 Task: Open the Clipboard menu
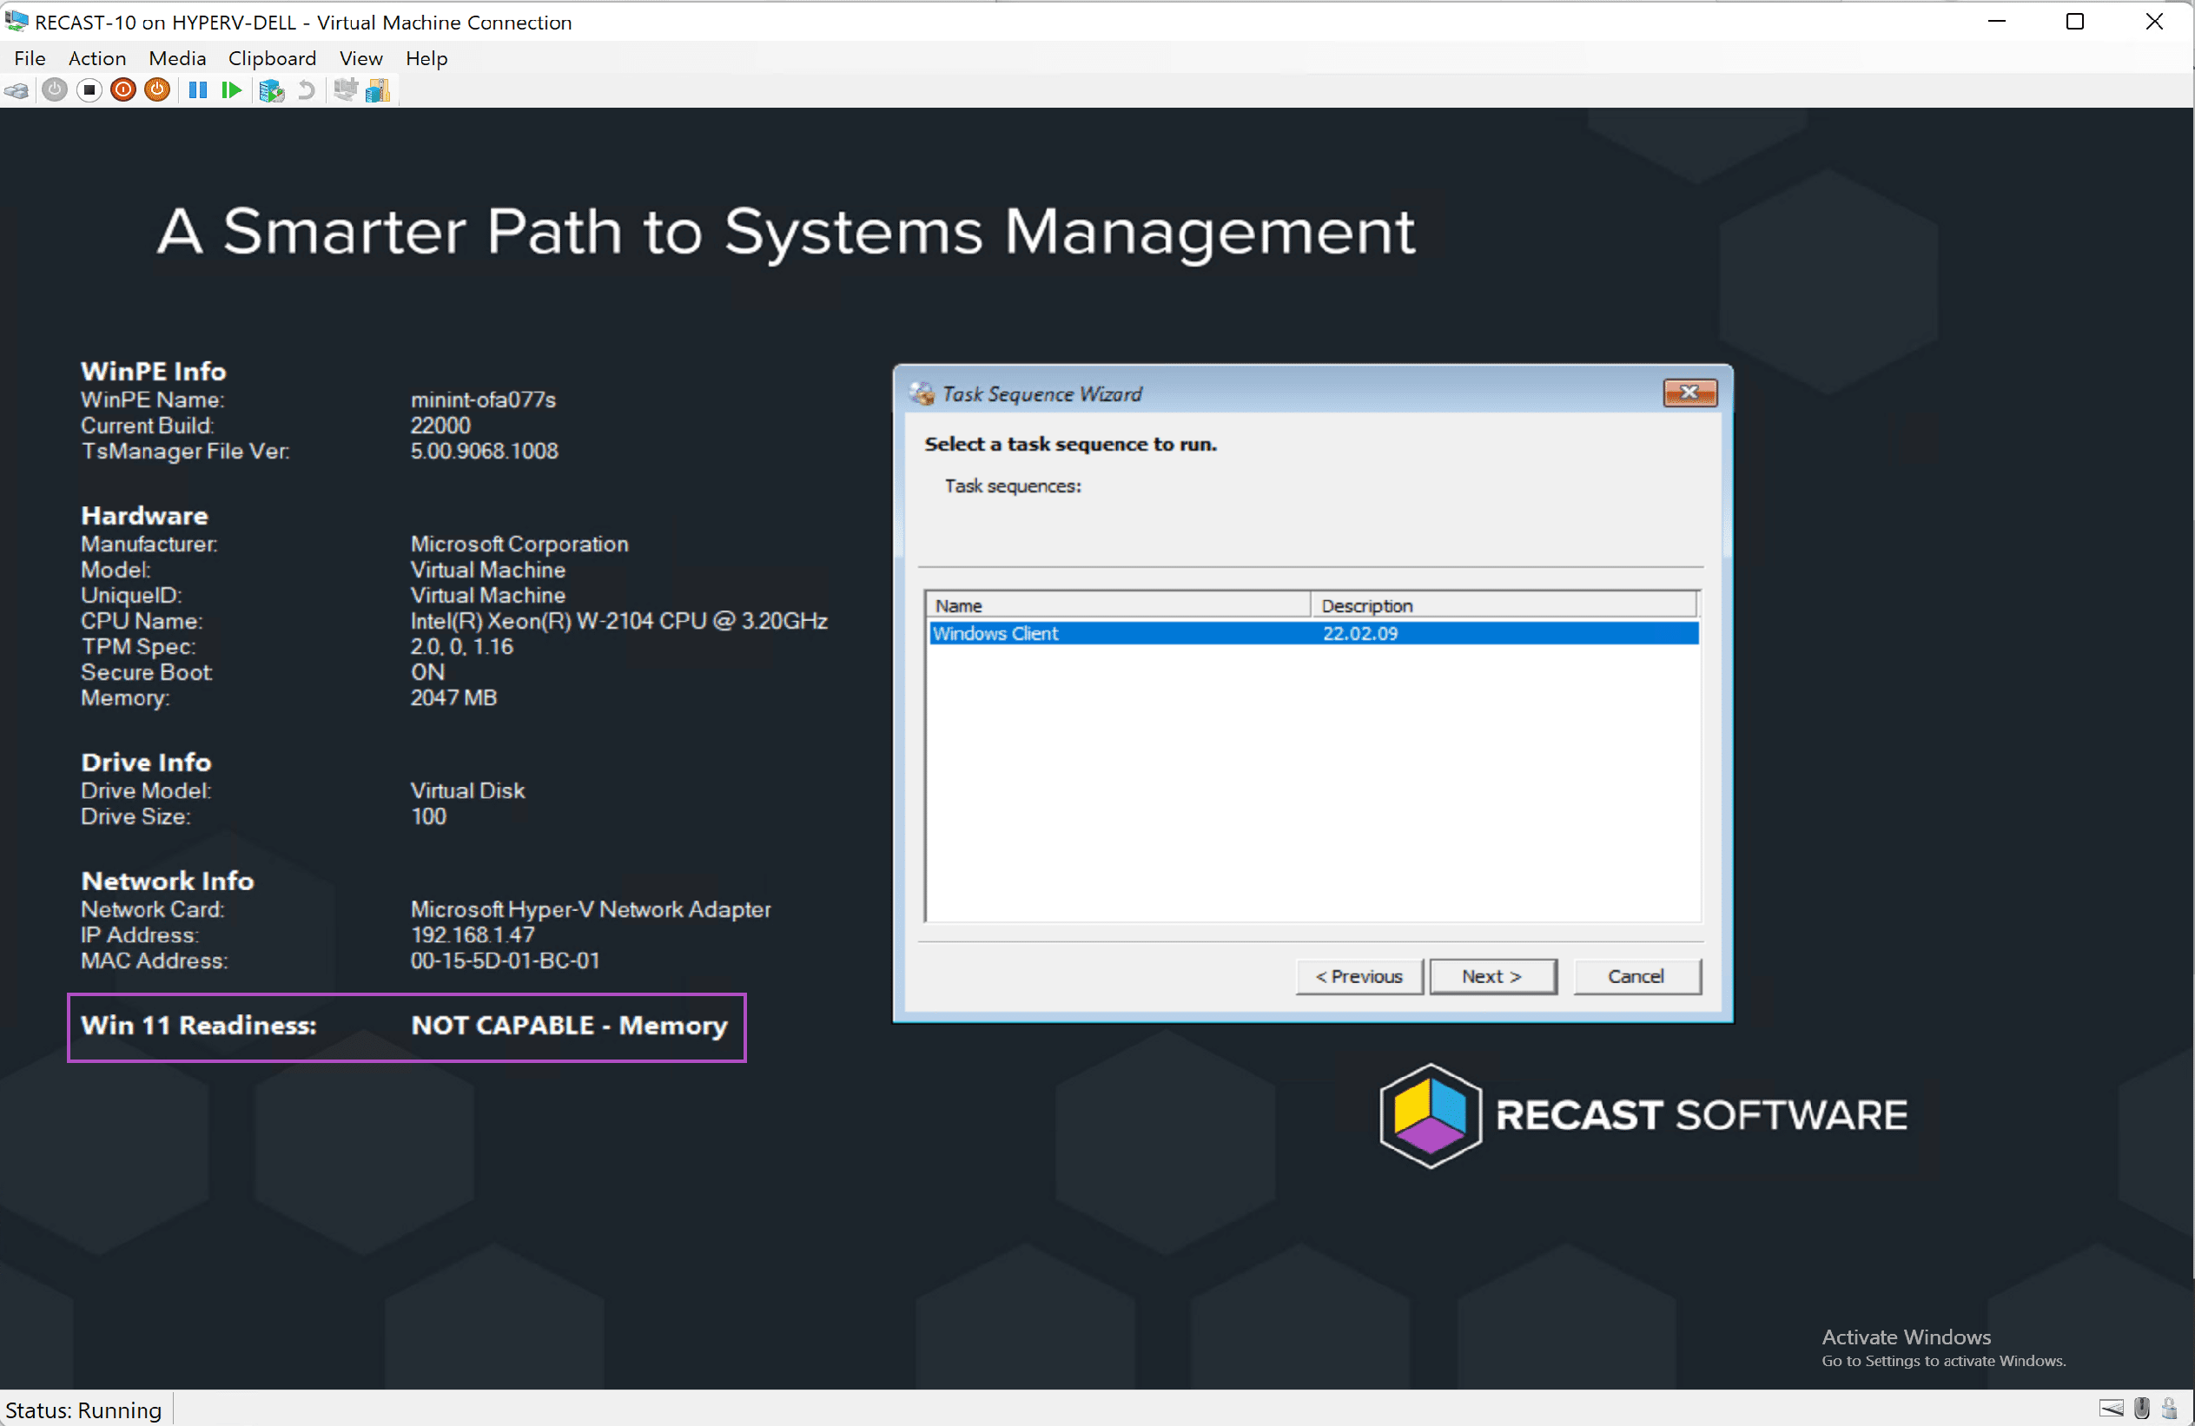272,58
